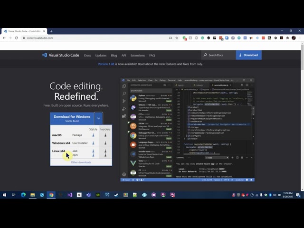Click the taskbar clock showing 11:50 PM

coord(288,195)
